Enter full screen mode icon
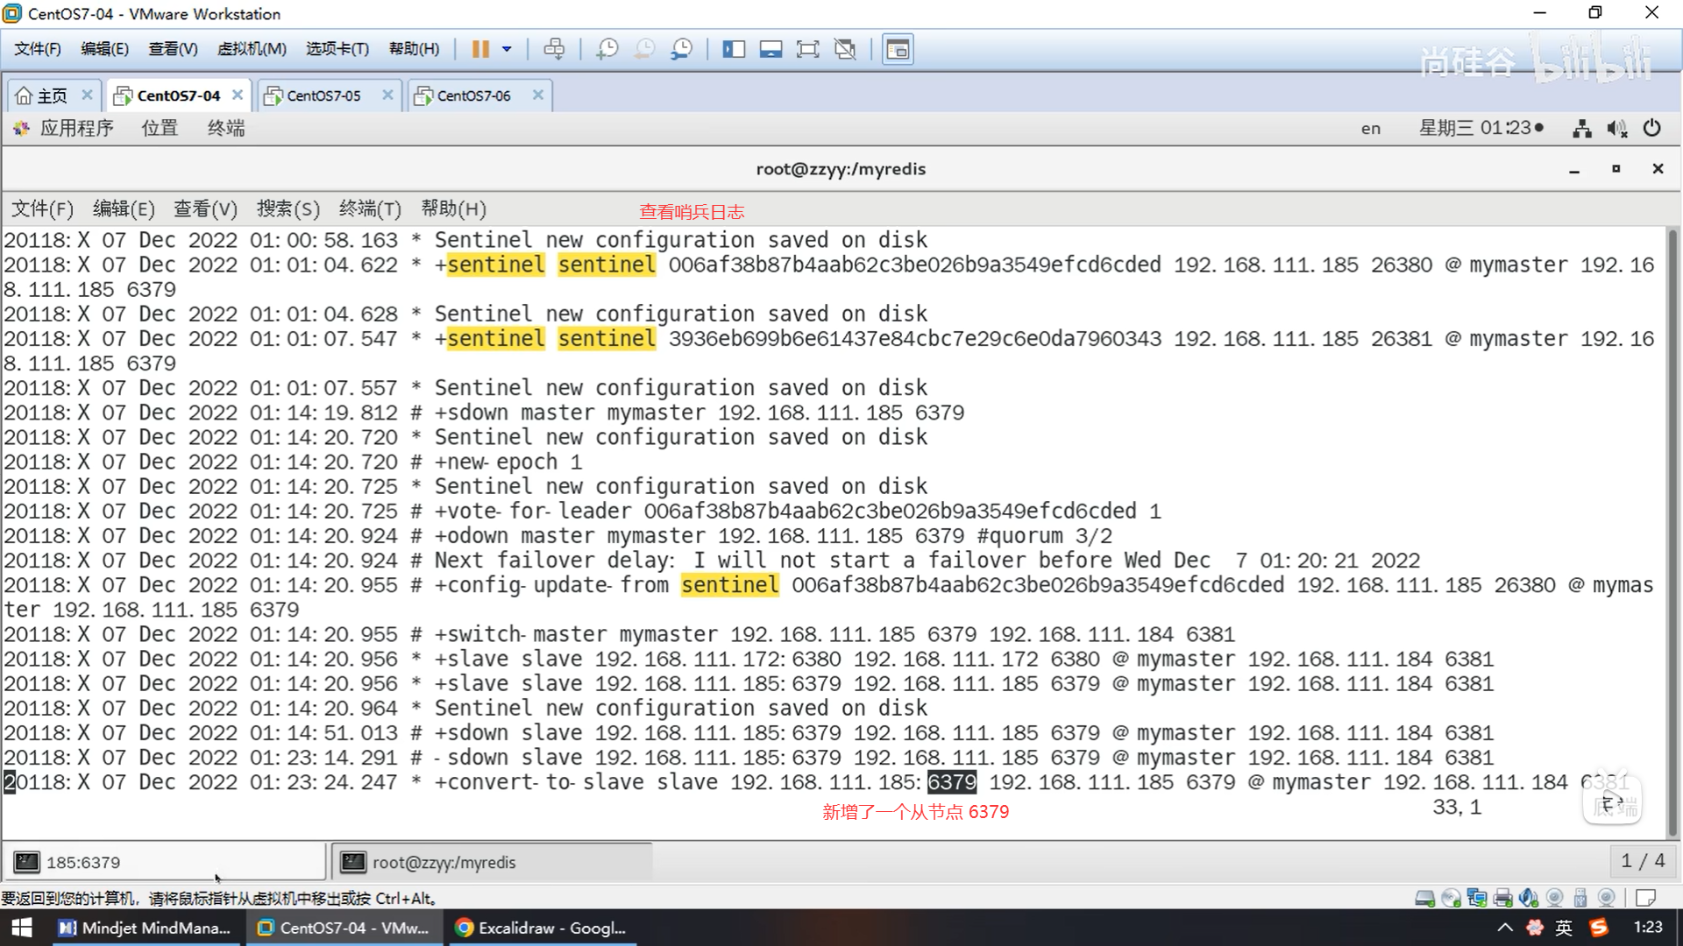The height and width of the screenshot is (946, 1683). click(807, 49)
